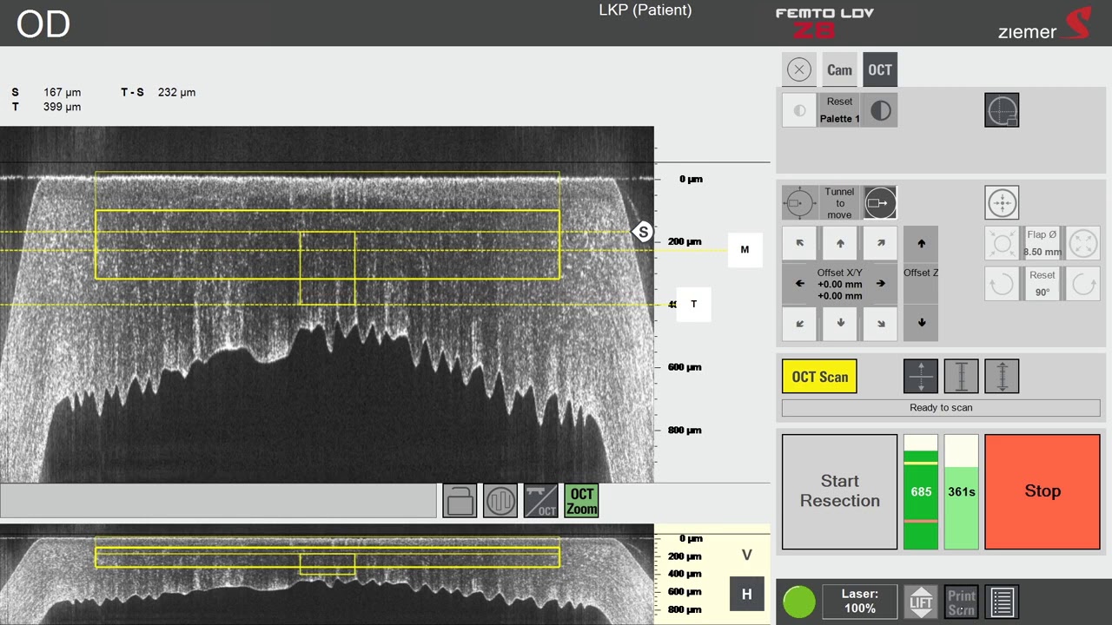
Task: Switch to the Cam view tab
Action: click(839, 70)
